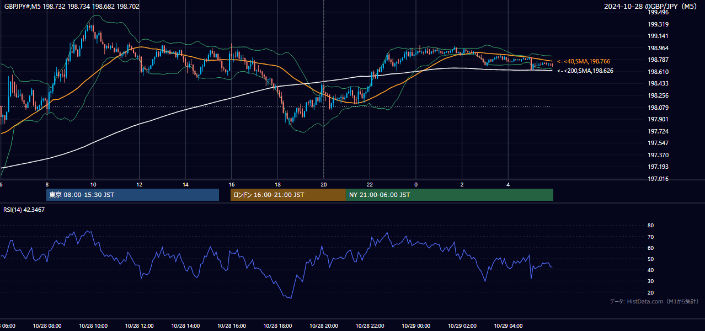Screen dimensions: 705x331
Task: Click RSI scale value 20
Action: click(x=650, y=292)
